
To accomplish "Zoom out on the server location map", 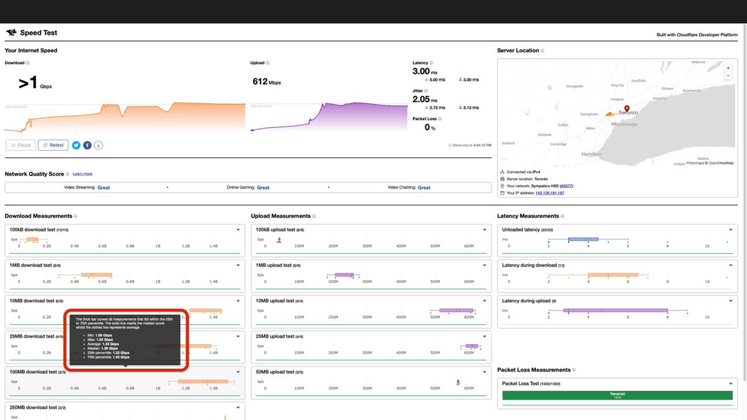I will (x=728, y=75).
